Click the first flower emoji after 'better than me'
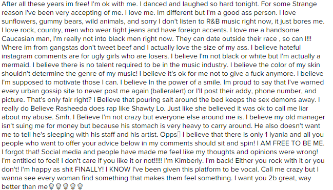The width and height of the screenshot is (333, 190). point(51,186)
